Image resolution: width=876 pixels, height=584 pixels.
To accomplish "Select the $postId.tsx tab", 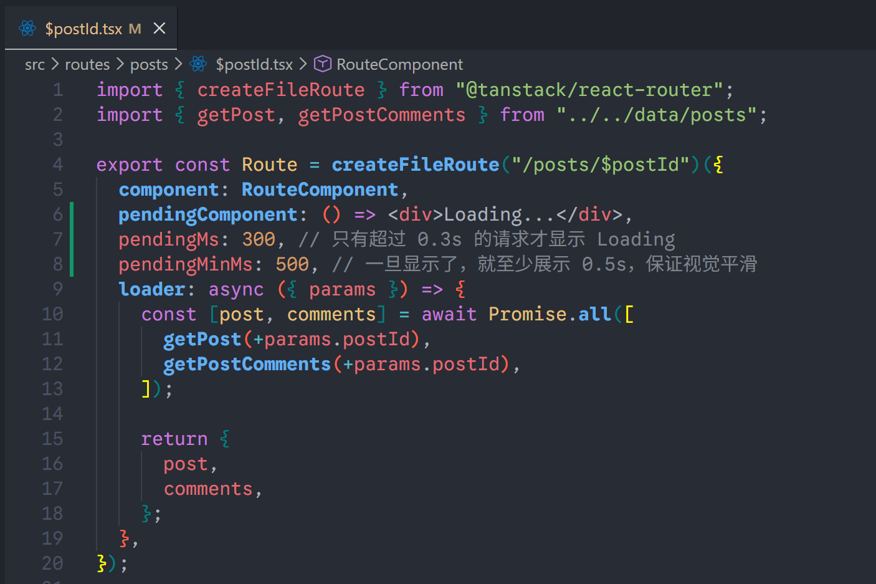I will click(83, 29).
